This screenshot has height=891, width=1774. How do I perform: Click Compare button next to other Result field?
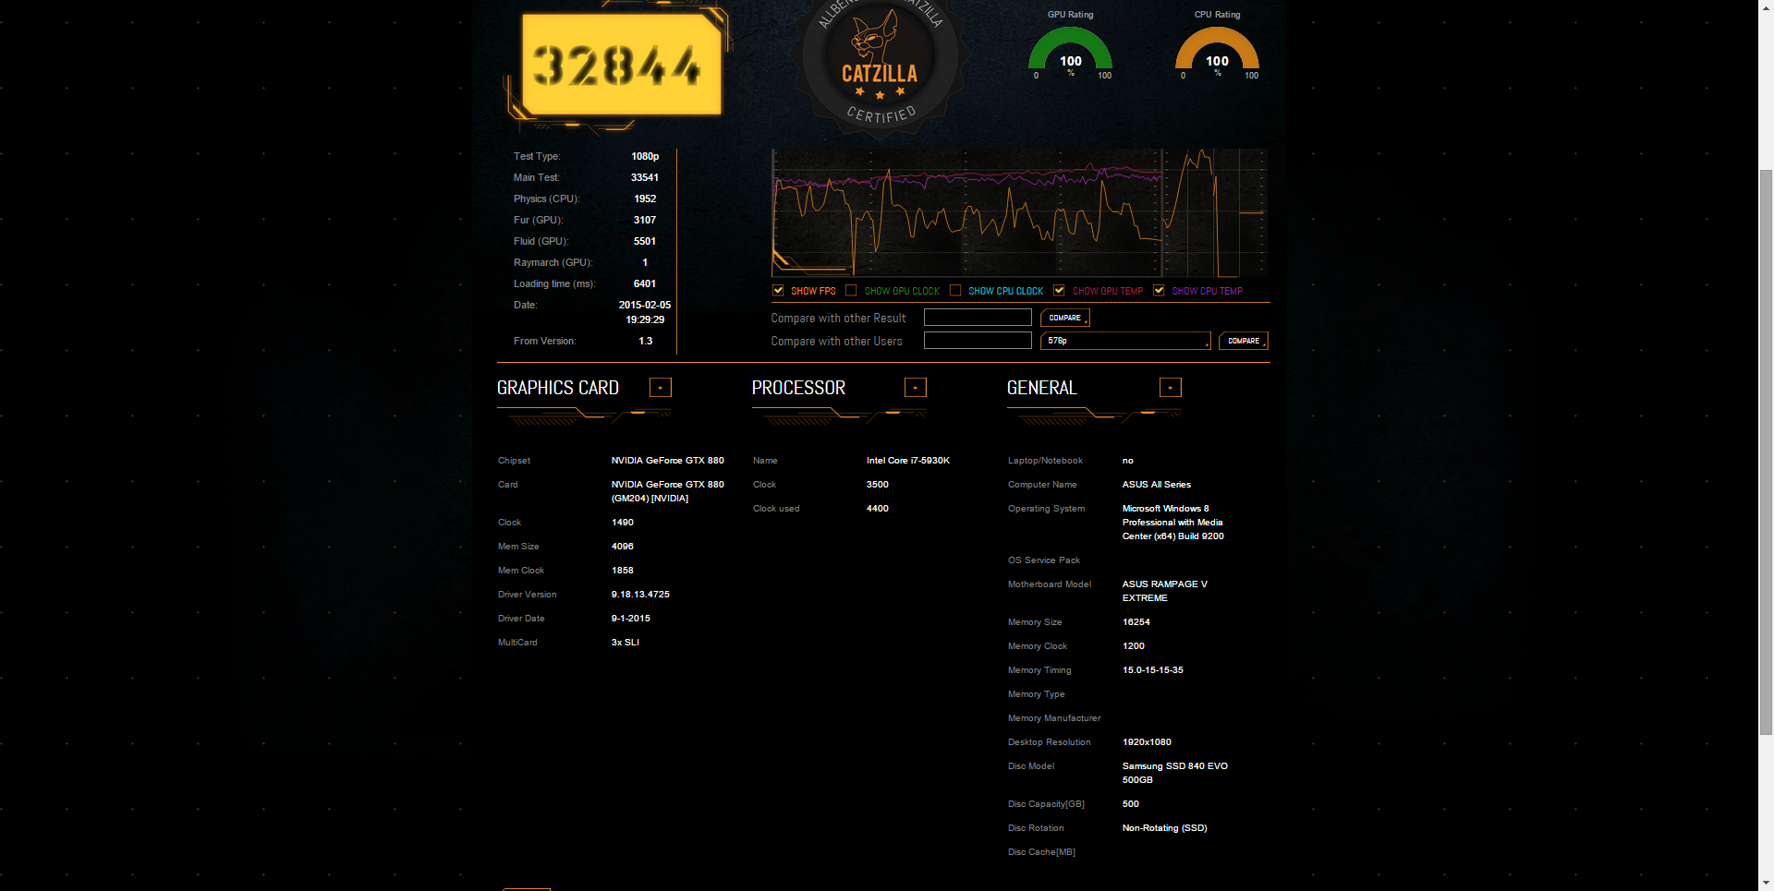[1065, 318]
